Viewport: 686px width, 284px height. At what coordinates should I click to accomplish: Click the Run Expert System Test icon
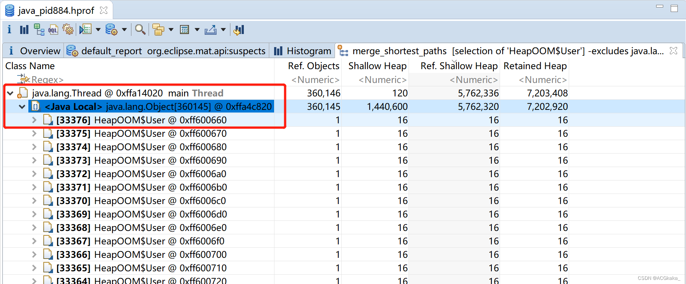pos(86,30)
